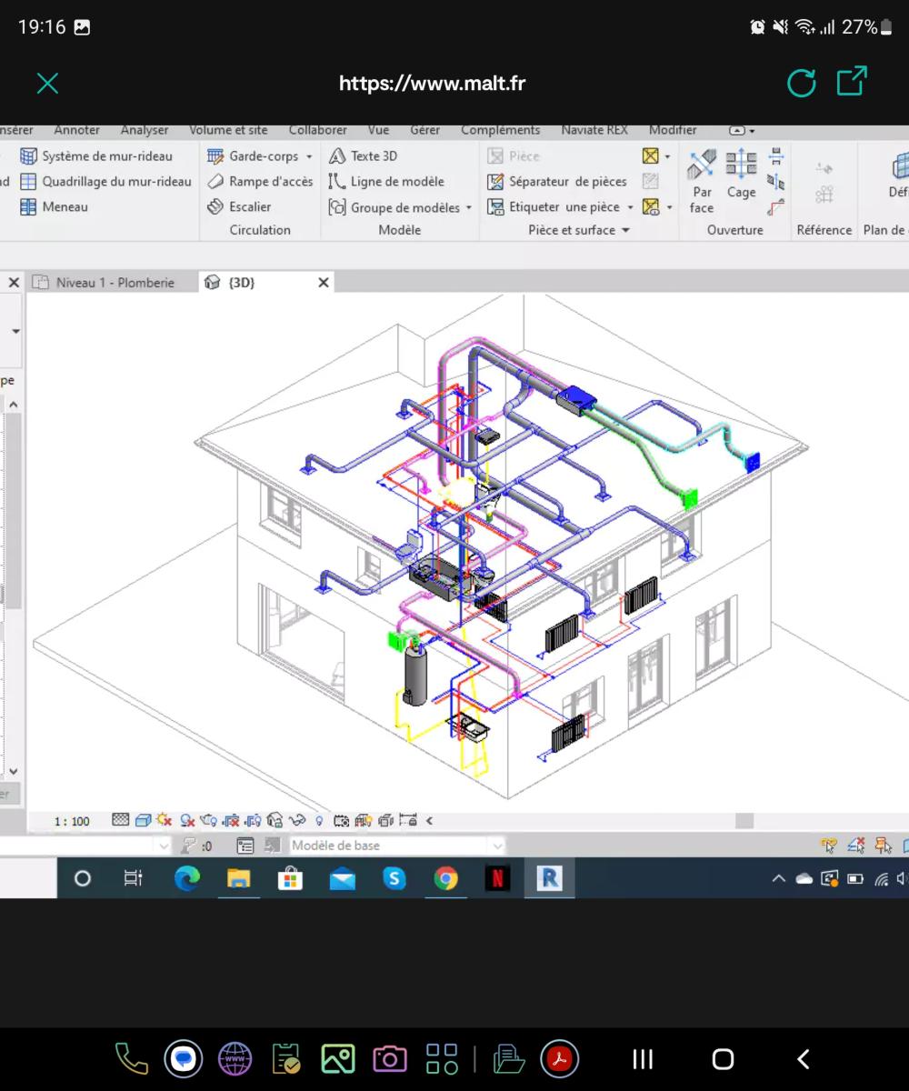909x1091 pixels.
Task: Open Revit from the Windows taskbar
Action: tap(549, 878)
